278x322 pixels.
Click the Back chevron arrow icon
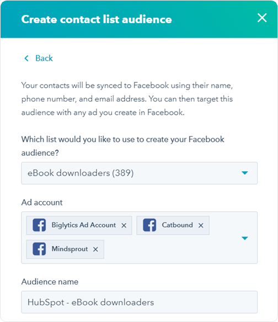[x=26, y=59]
